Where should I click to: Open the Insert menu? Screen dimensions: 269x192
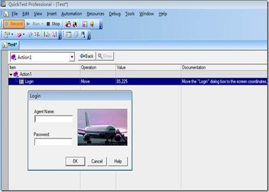click(52, 14)
